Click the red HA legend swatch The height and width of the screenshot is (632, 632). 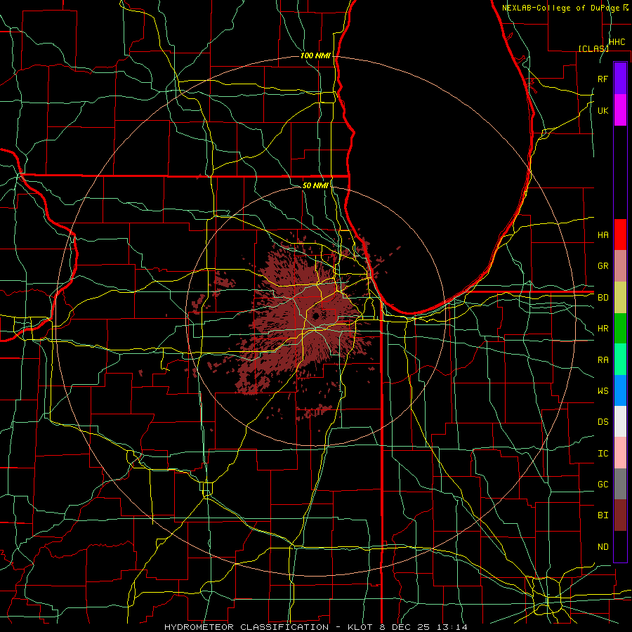click(620, 235)
